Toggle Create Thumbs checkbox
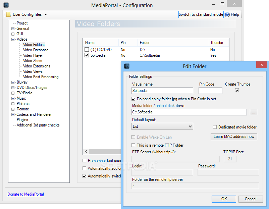 coord(237,90)
